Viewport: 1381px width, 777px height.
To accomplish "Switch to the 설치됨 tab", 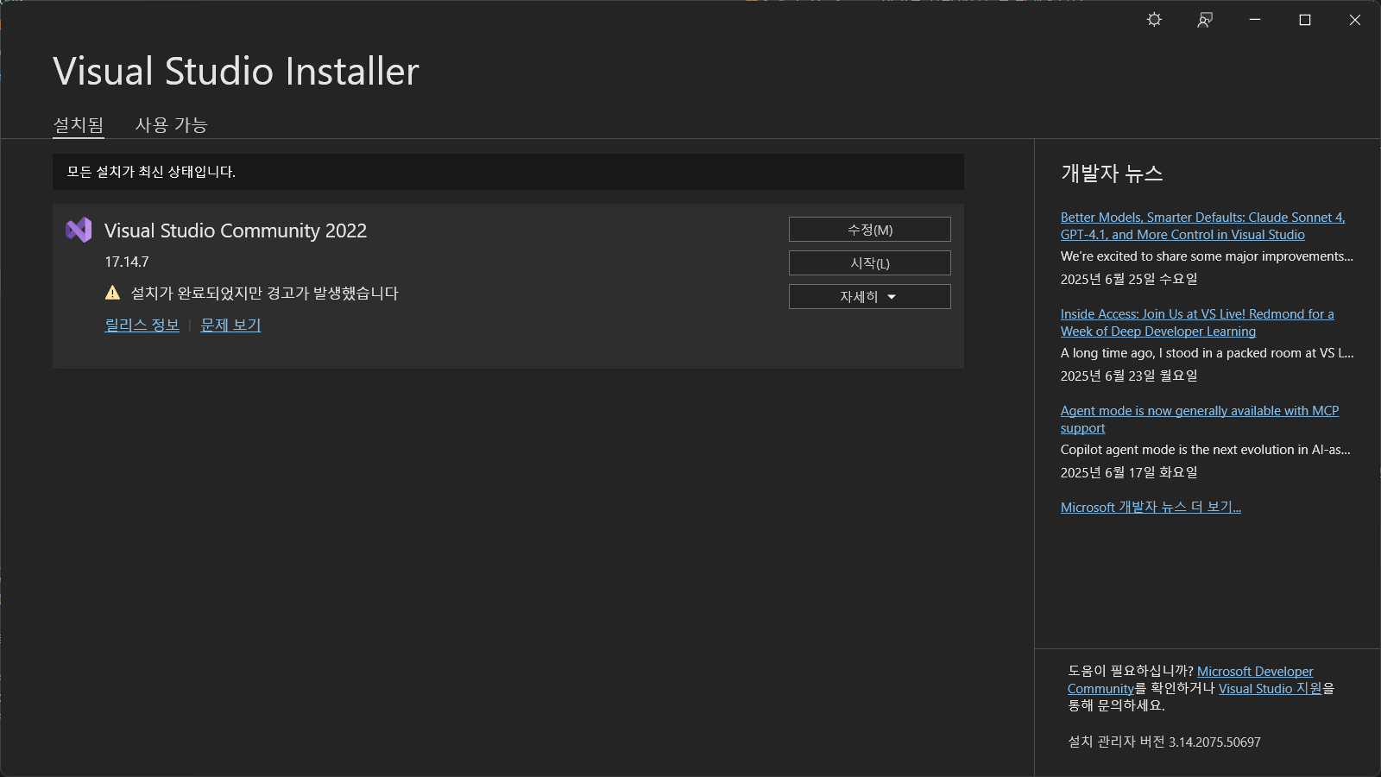I will click(79, 125).
